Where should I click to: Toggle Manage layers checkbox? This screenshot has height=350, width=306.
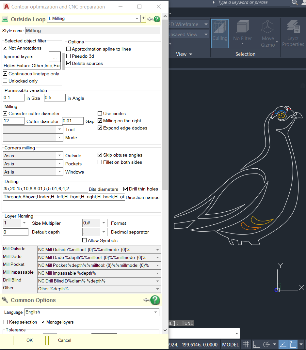(43, 322)
